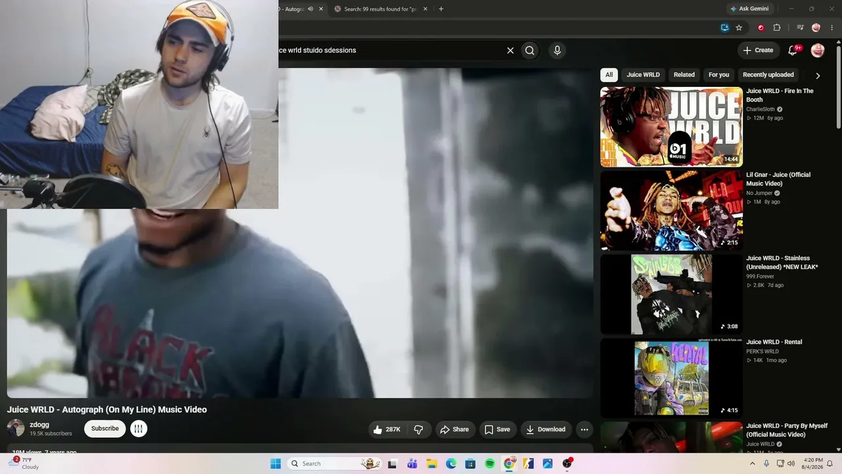Viewport: 842px width, 474px height.
Task: Download the Autograph music video
Action: tap(545, 429)
